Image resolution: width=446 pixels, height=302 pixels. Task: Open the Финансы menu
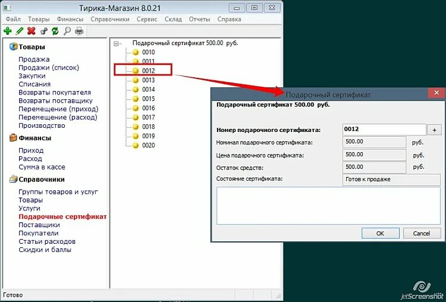70,19
